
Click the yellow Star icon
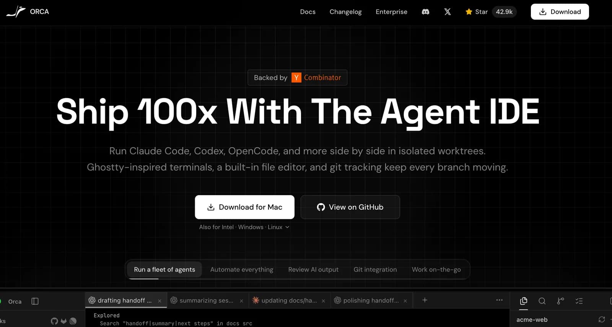pyautogui.click(x=469, y=12)
